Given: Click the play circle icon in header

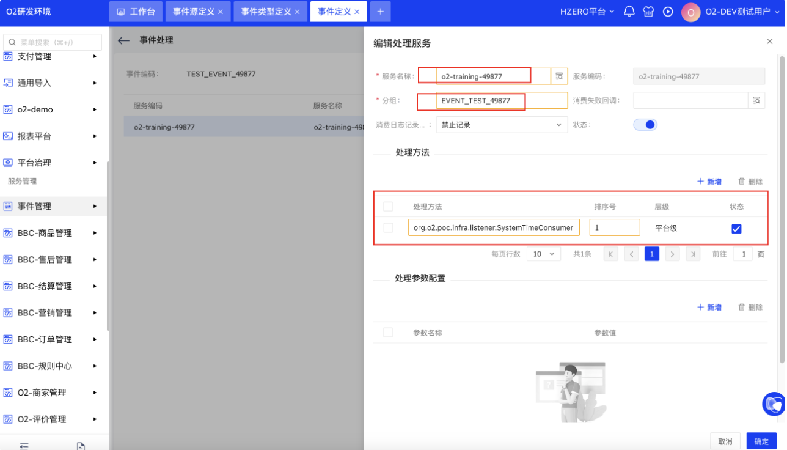Looking at the screenshot, I should (x=668, y=12).
